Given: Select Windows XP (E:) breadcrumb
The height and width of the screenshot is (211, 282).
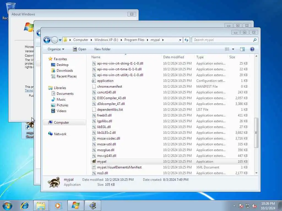Looking at the screenshot, I should (106, 40).
